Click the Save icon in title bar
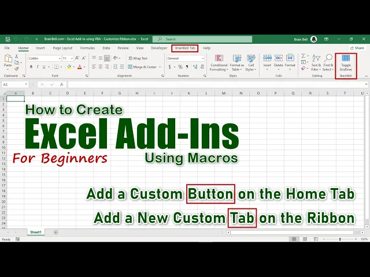 (x=8, y=39)
